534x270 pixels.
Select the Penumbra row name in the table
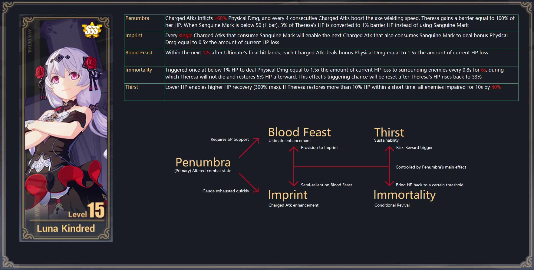click(x=137, y=18)
